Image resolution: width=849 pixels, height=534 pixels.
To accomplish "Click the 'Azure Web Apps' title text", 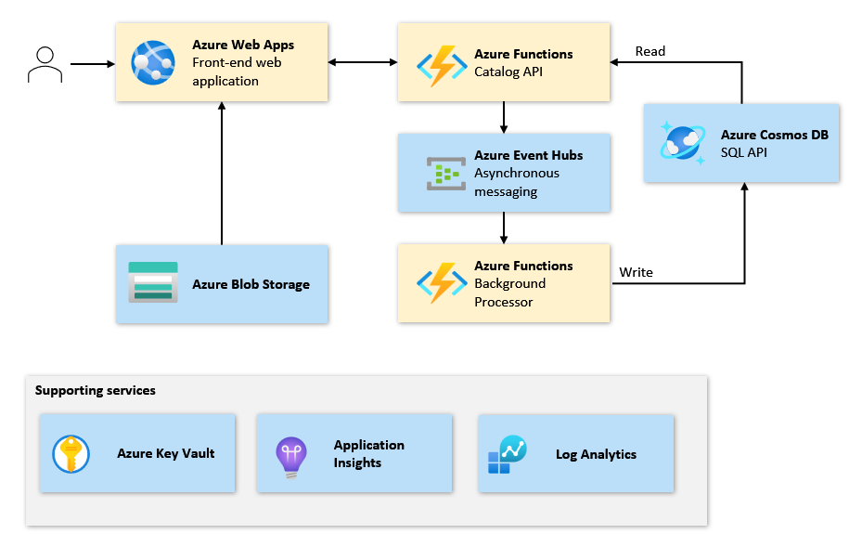I will pos(243,45).
